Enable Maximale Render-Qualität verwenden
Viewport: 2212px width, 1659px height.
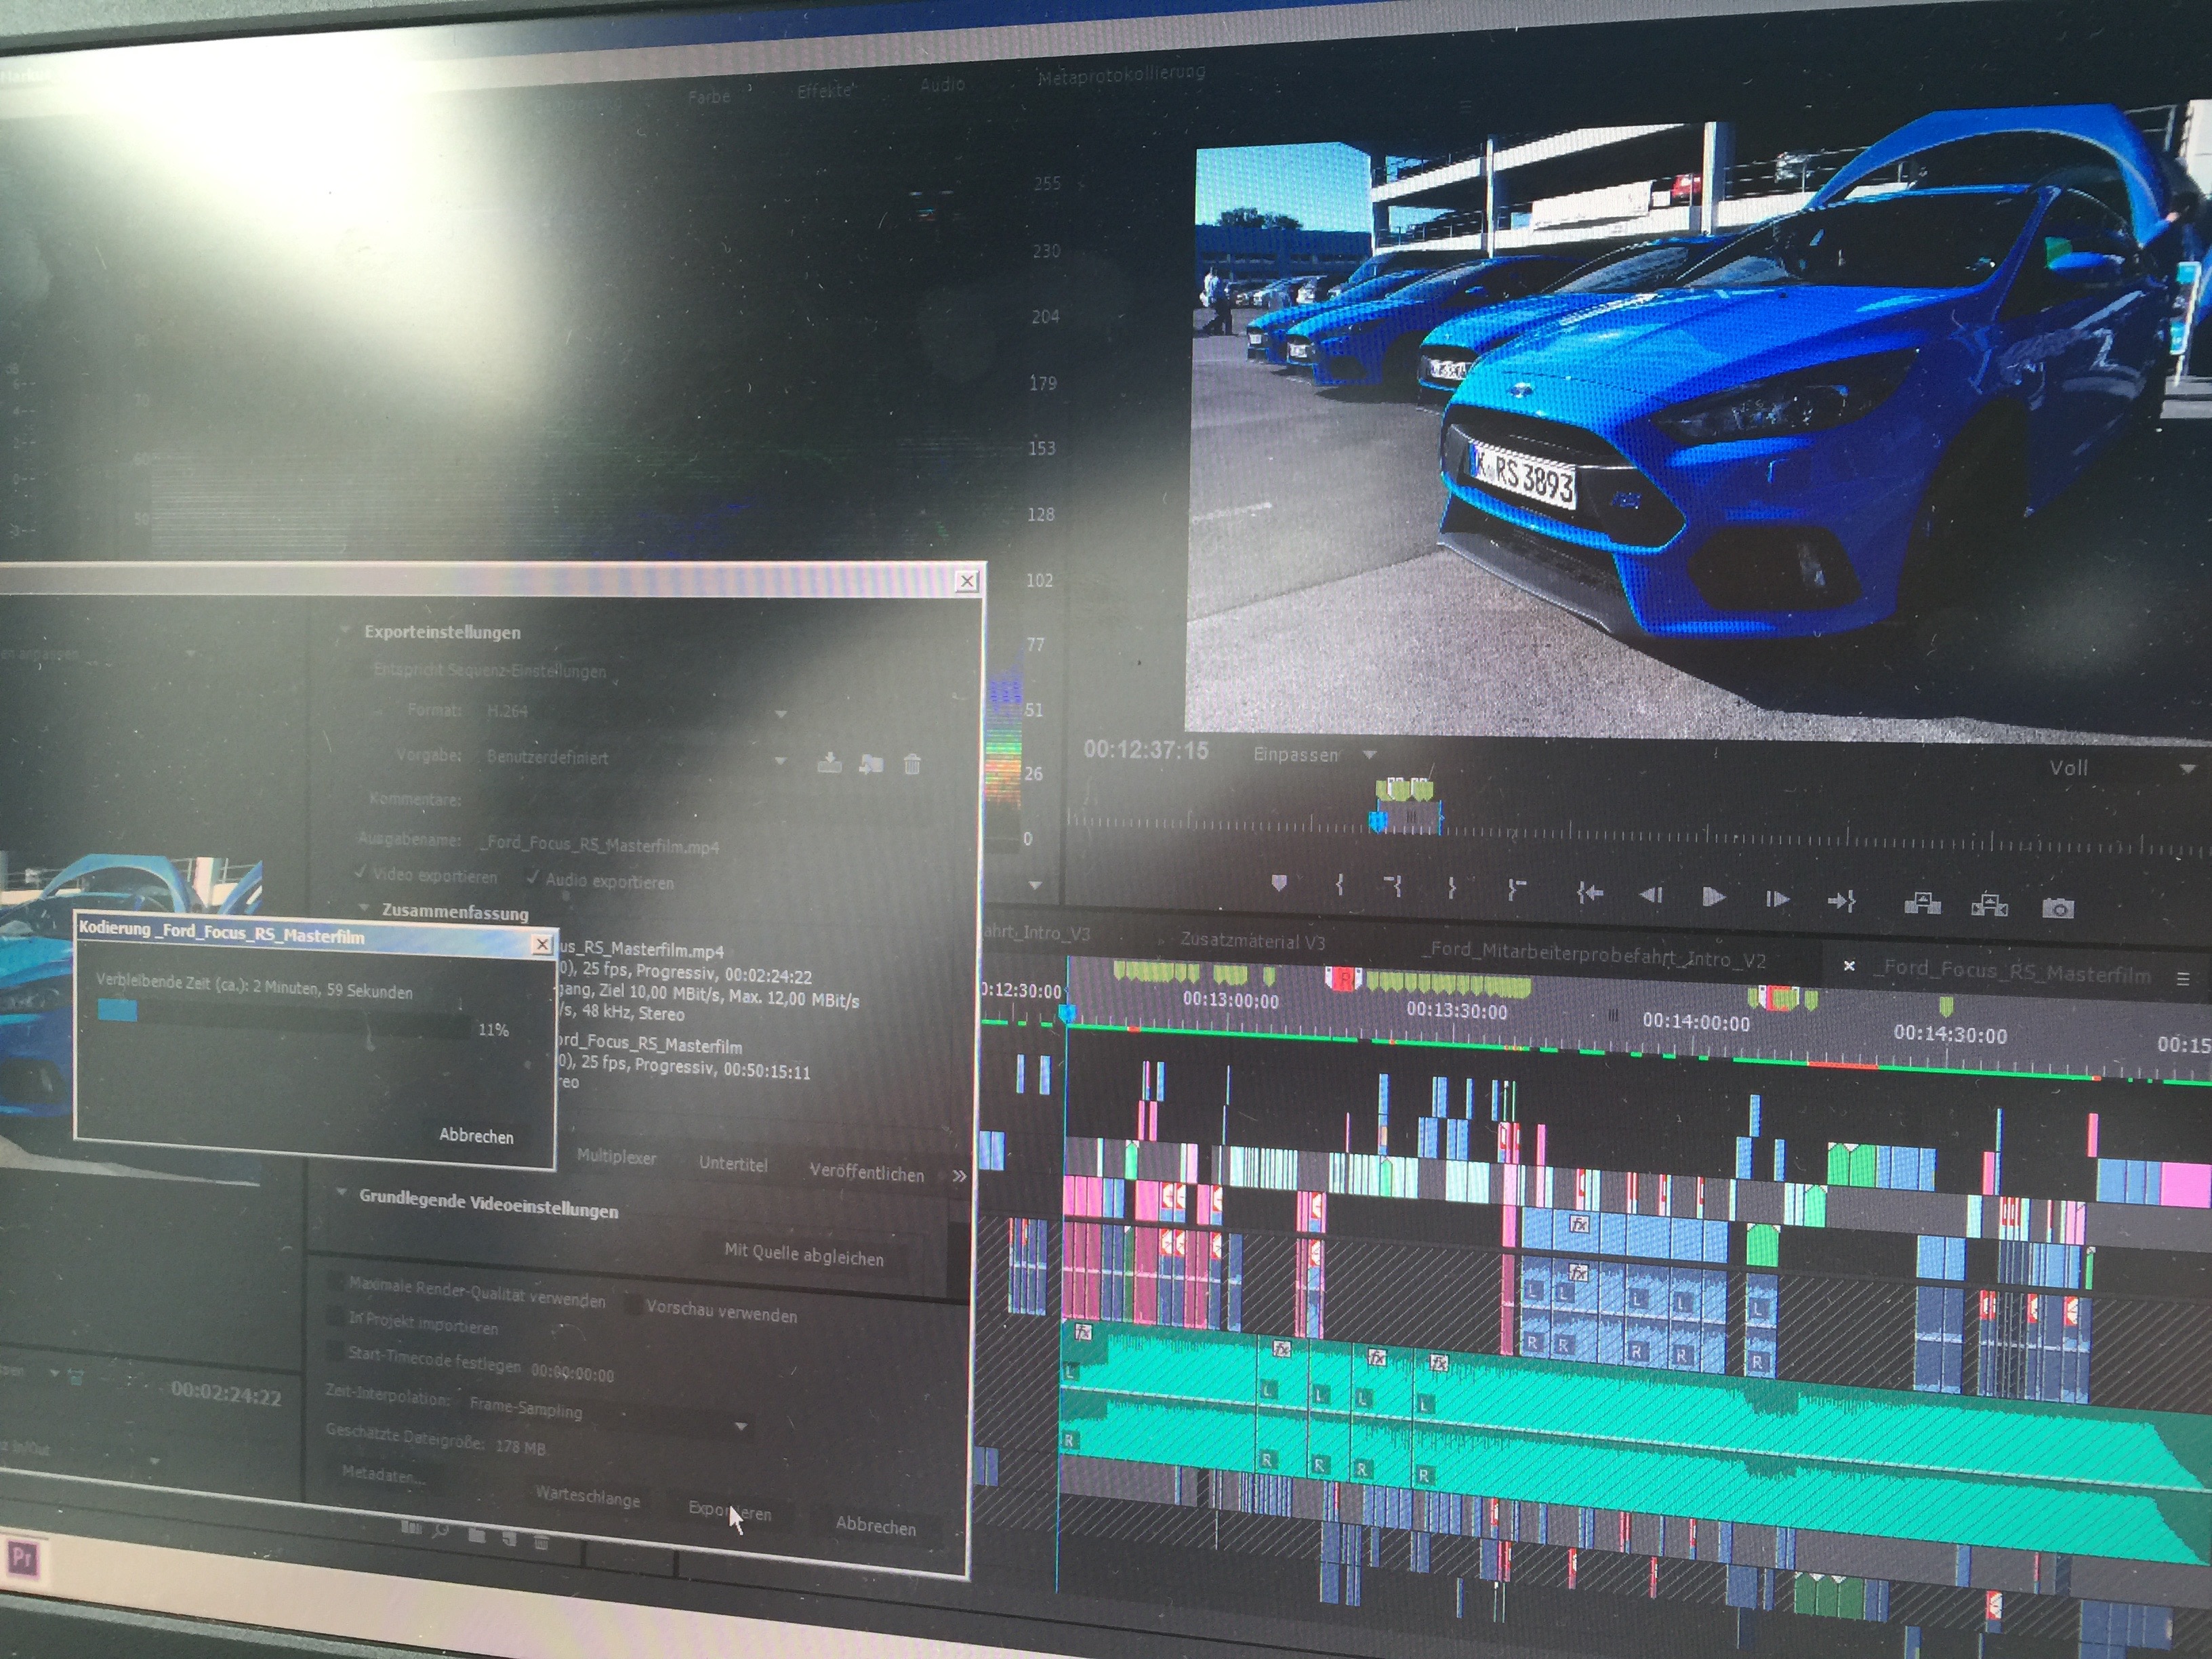coord(336,1281)
